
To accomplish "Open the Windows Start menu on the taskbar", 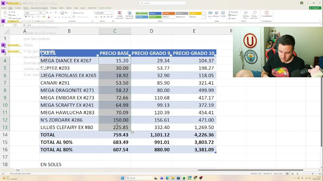I will point(122,178).
